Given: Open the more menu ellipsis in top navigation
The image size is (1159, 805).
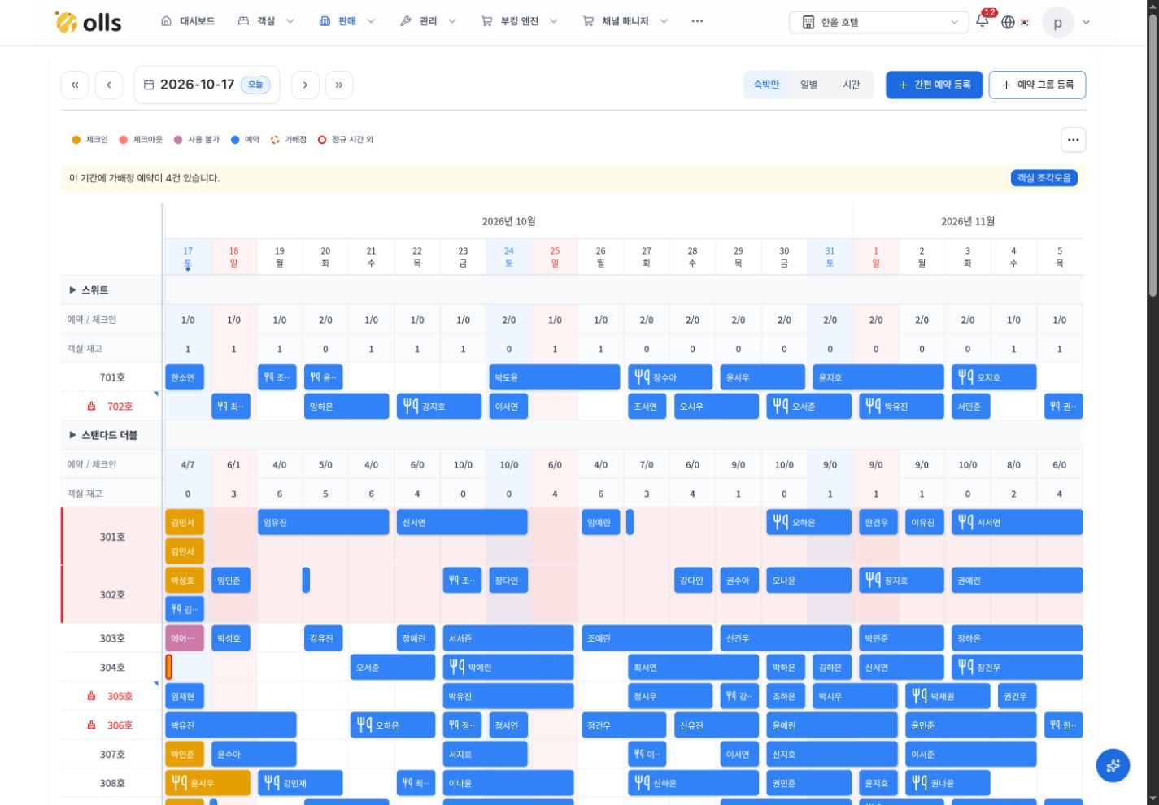Looking at the screenshot, I should click(697, 21).
